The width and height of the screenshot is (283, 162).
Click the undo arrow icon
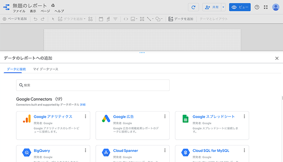point(35,19)
